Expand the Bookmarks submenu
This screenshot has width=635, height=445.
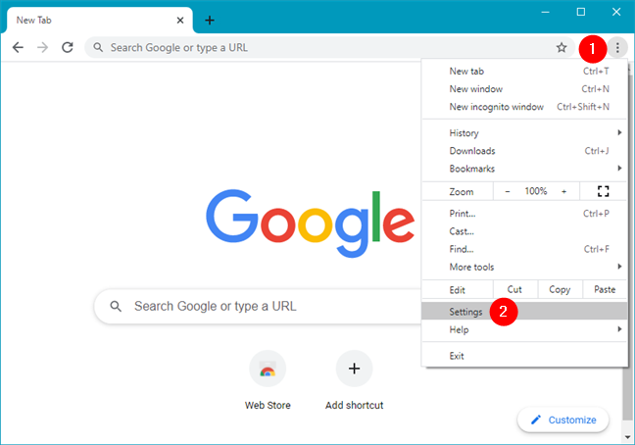[524, 169]
